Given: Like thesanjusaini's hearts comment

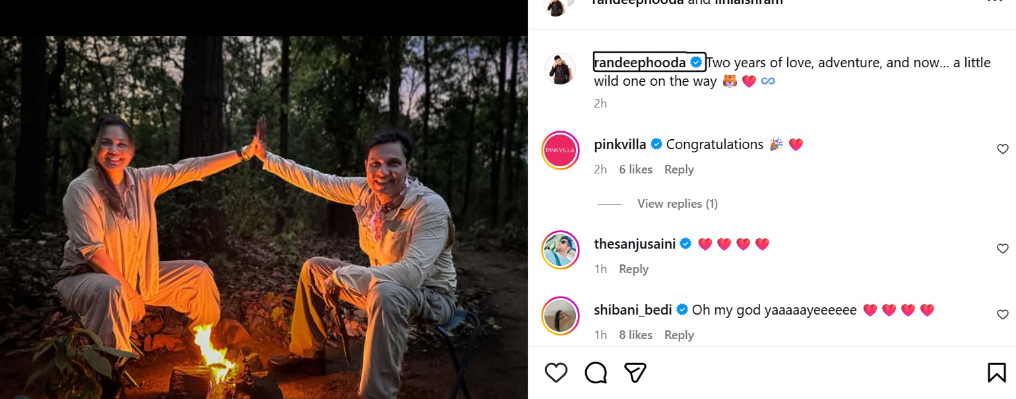Looking at the screenshot, I should 1002,249.
